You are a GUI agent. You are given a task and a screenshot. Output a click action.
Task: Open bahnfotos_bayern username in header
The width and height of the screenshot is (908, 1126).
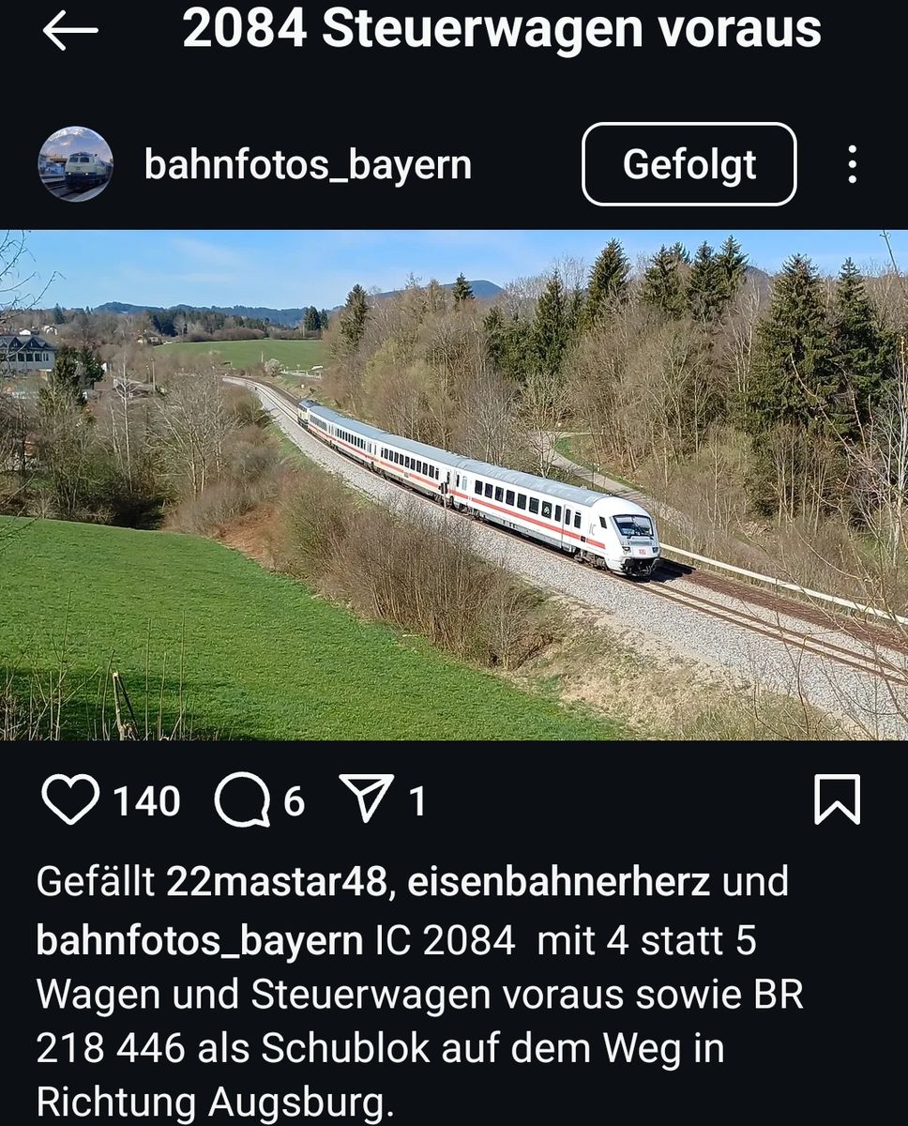(308, 165)
